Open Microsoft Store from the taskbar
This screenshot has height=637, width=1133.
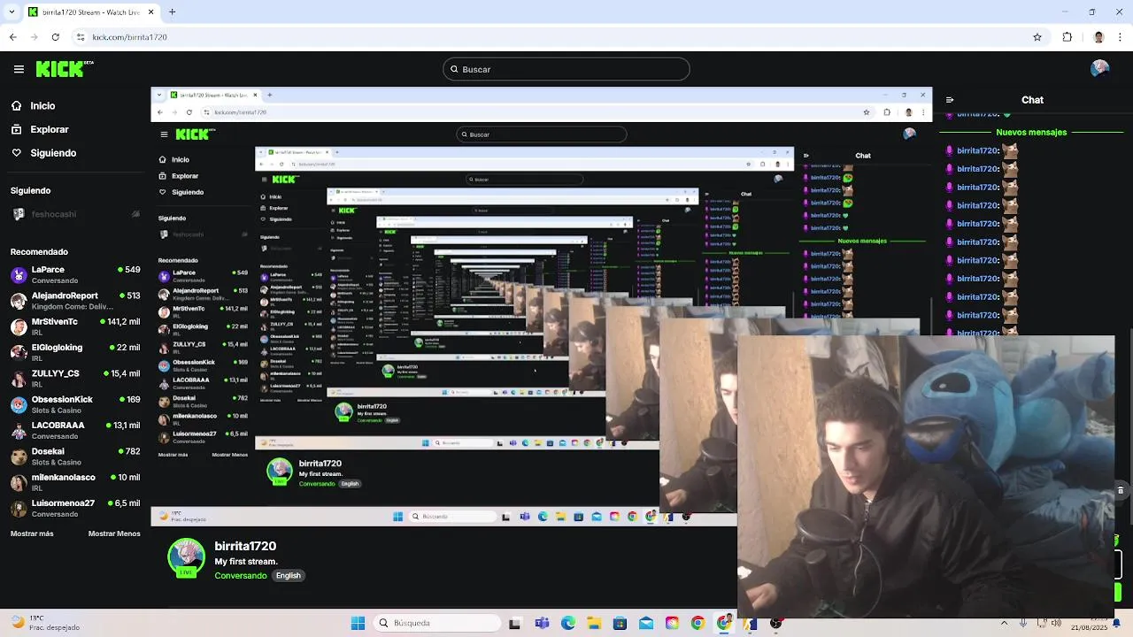[x=620, y=623]
